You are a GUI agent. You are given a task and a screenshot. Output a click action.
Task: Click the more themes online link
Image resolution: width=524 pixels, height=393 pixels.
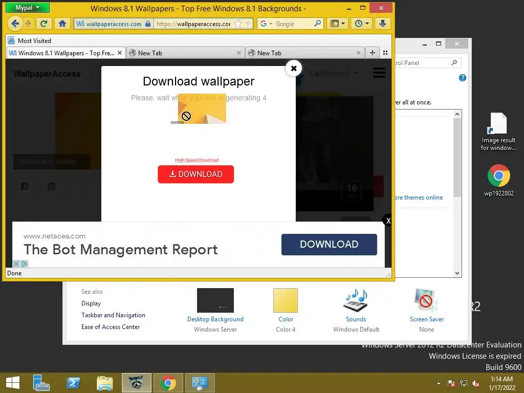pos(419,198)
